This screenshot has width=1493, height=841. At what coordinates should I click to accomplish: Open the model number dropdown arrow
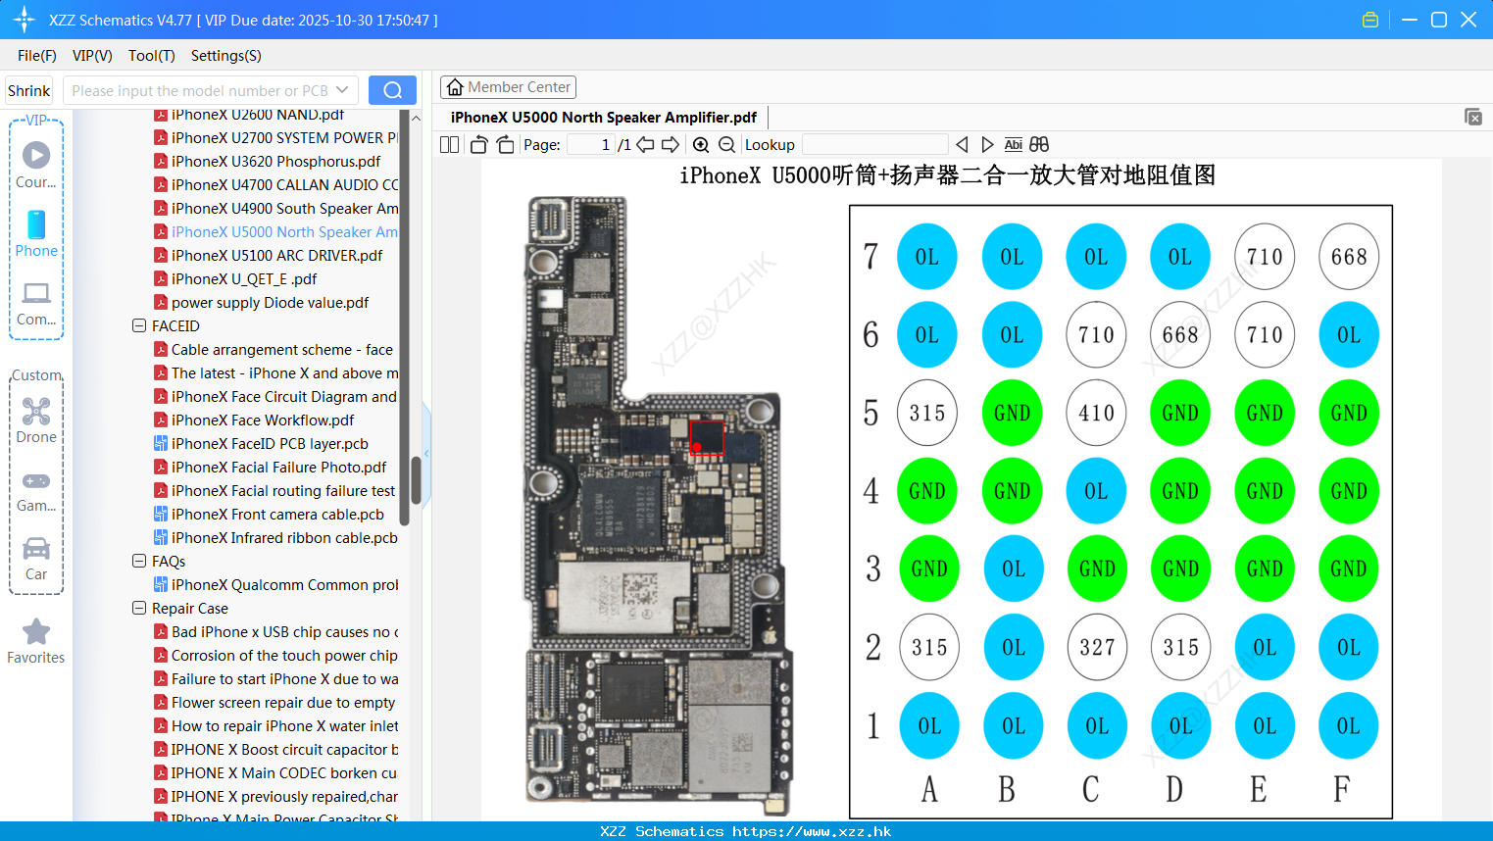point(342,90)
